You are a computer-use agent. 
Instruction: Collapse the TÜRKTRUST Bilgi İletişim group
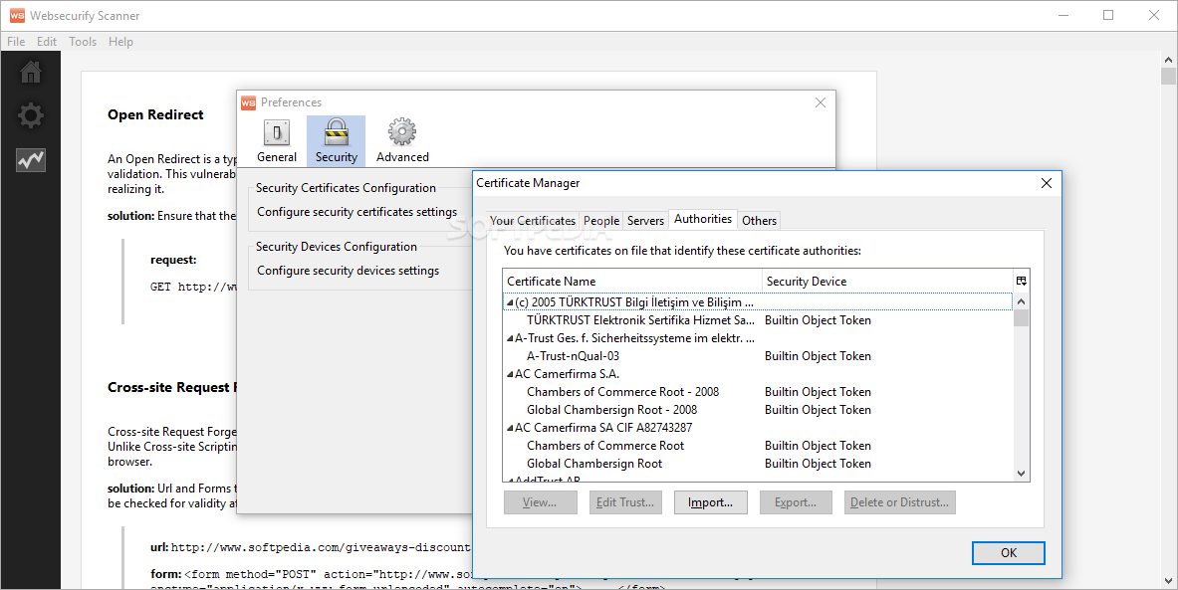tap(510, 302)
